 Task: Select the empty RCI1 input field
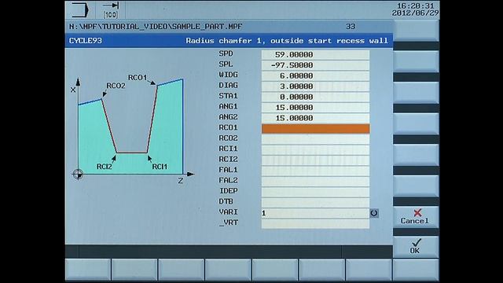coord(315,149)
